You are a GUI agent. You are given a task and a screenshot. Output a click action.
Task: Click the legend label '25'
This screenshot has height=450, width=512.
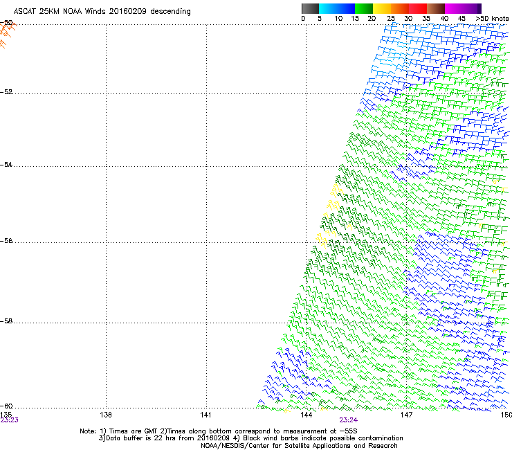click(391, 19)
